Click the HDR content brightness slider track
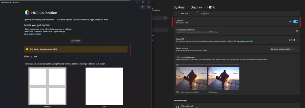 point(208,65)
